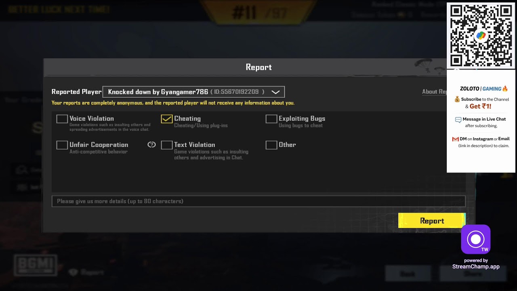Click the Report dialog title
The height and width of the screenshot is (291, 517).
pyautogui.click(x=258, y=67)
